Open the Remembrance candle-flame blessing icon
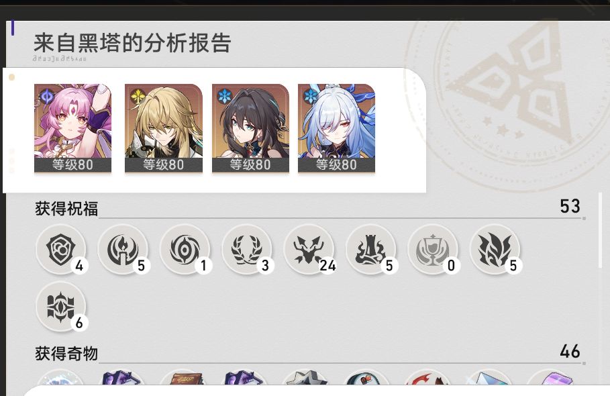The height and width of the screenshot is (396, 610). pyautogui.click(x=123, y=250)
